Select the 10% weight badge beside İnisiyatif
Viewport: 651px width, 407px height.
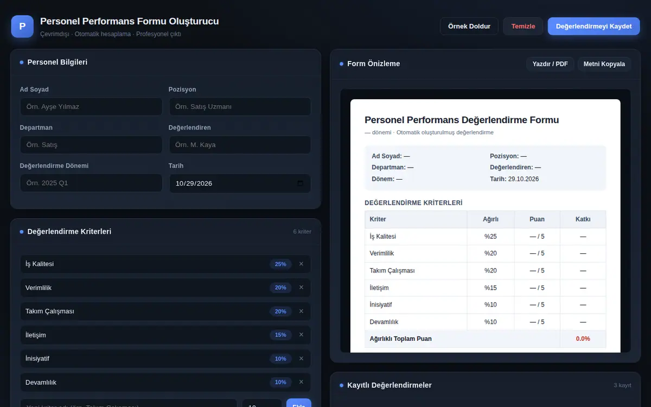pos(280,359)
